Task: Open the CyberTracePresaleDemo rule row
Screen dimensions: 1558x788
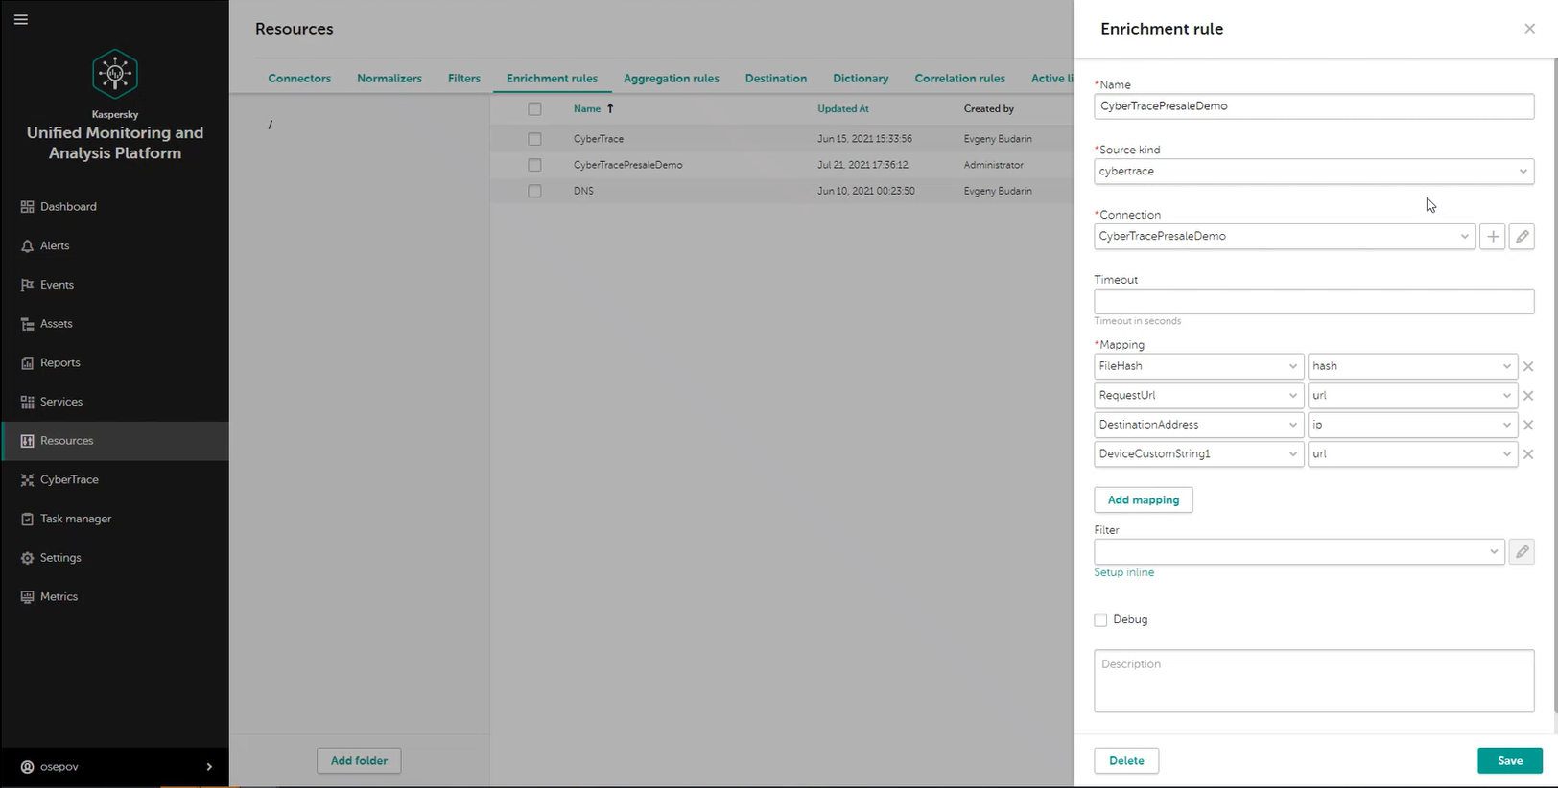Action: pyautogui.click(x=782, y=165)
